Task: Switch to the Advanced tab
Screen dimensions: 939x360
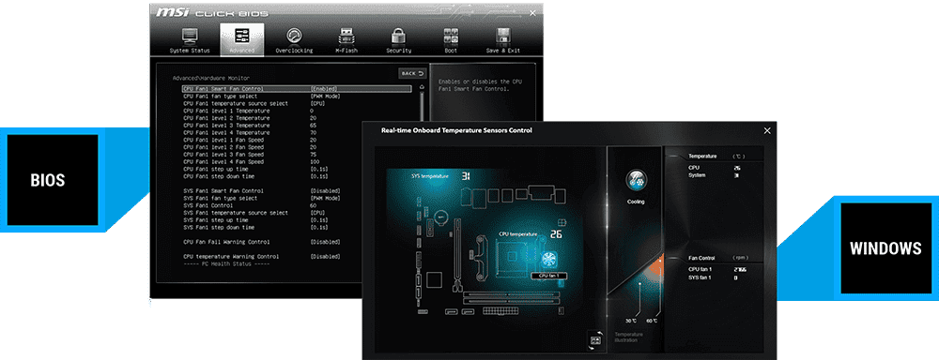Action: (242, 40)
